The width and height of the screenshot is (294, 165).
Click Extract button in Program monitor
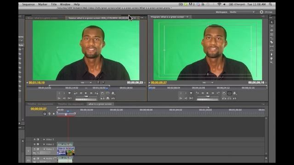pos(229,98)
